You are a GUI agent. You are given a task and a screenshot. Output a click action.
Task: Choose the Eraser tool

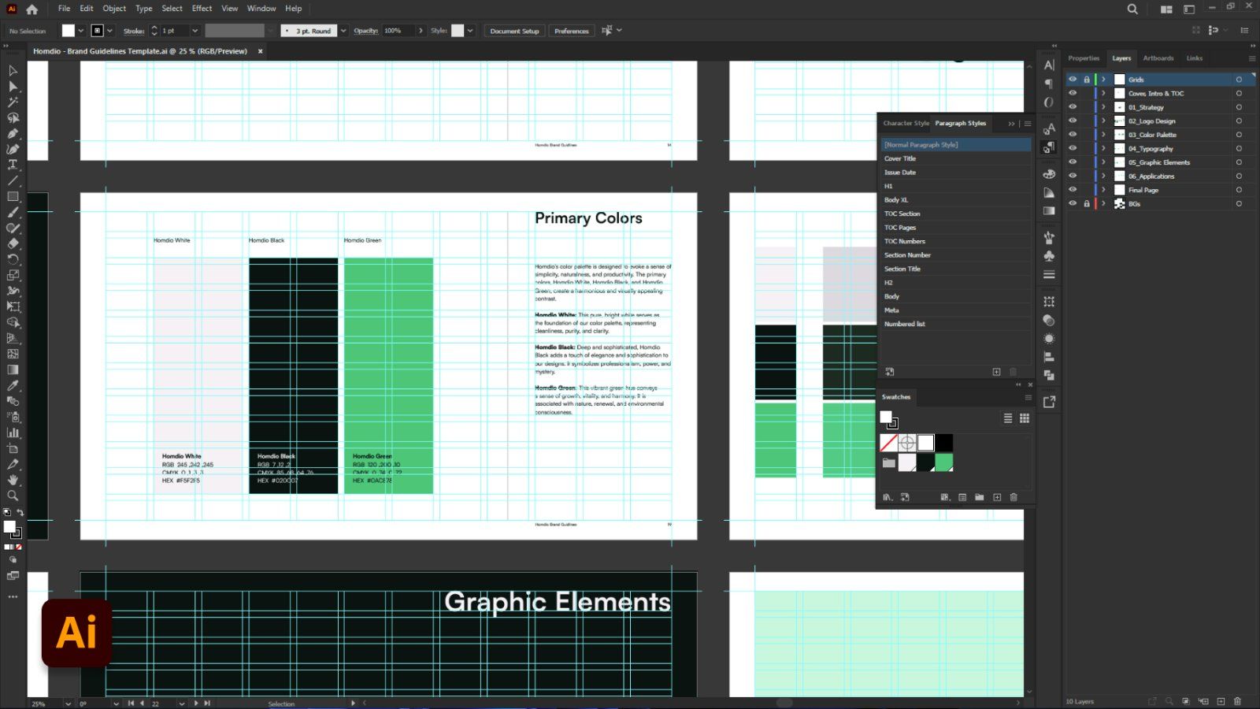point(13,244)
